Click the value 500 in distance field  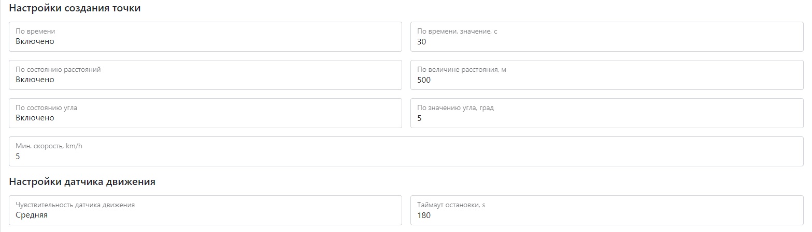tap(424, 80)
